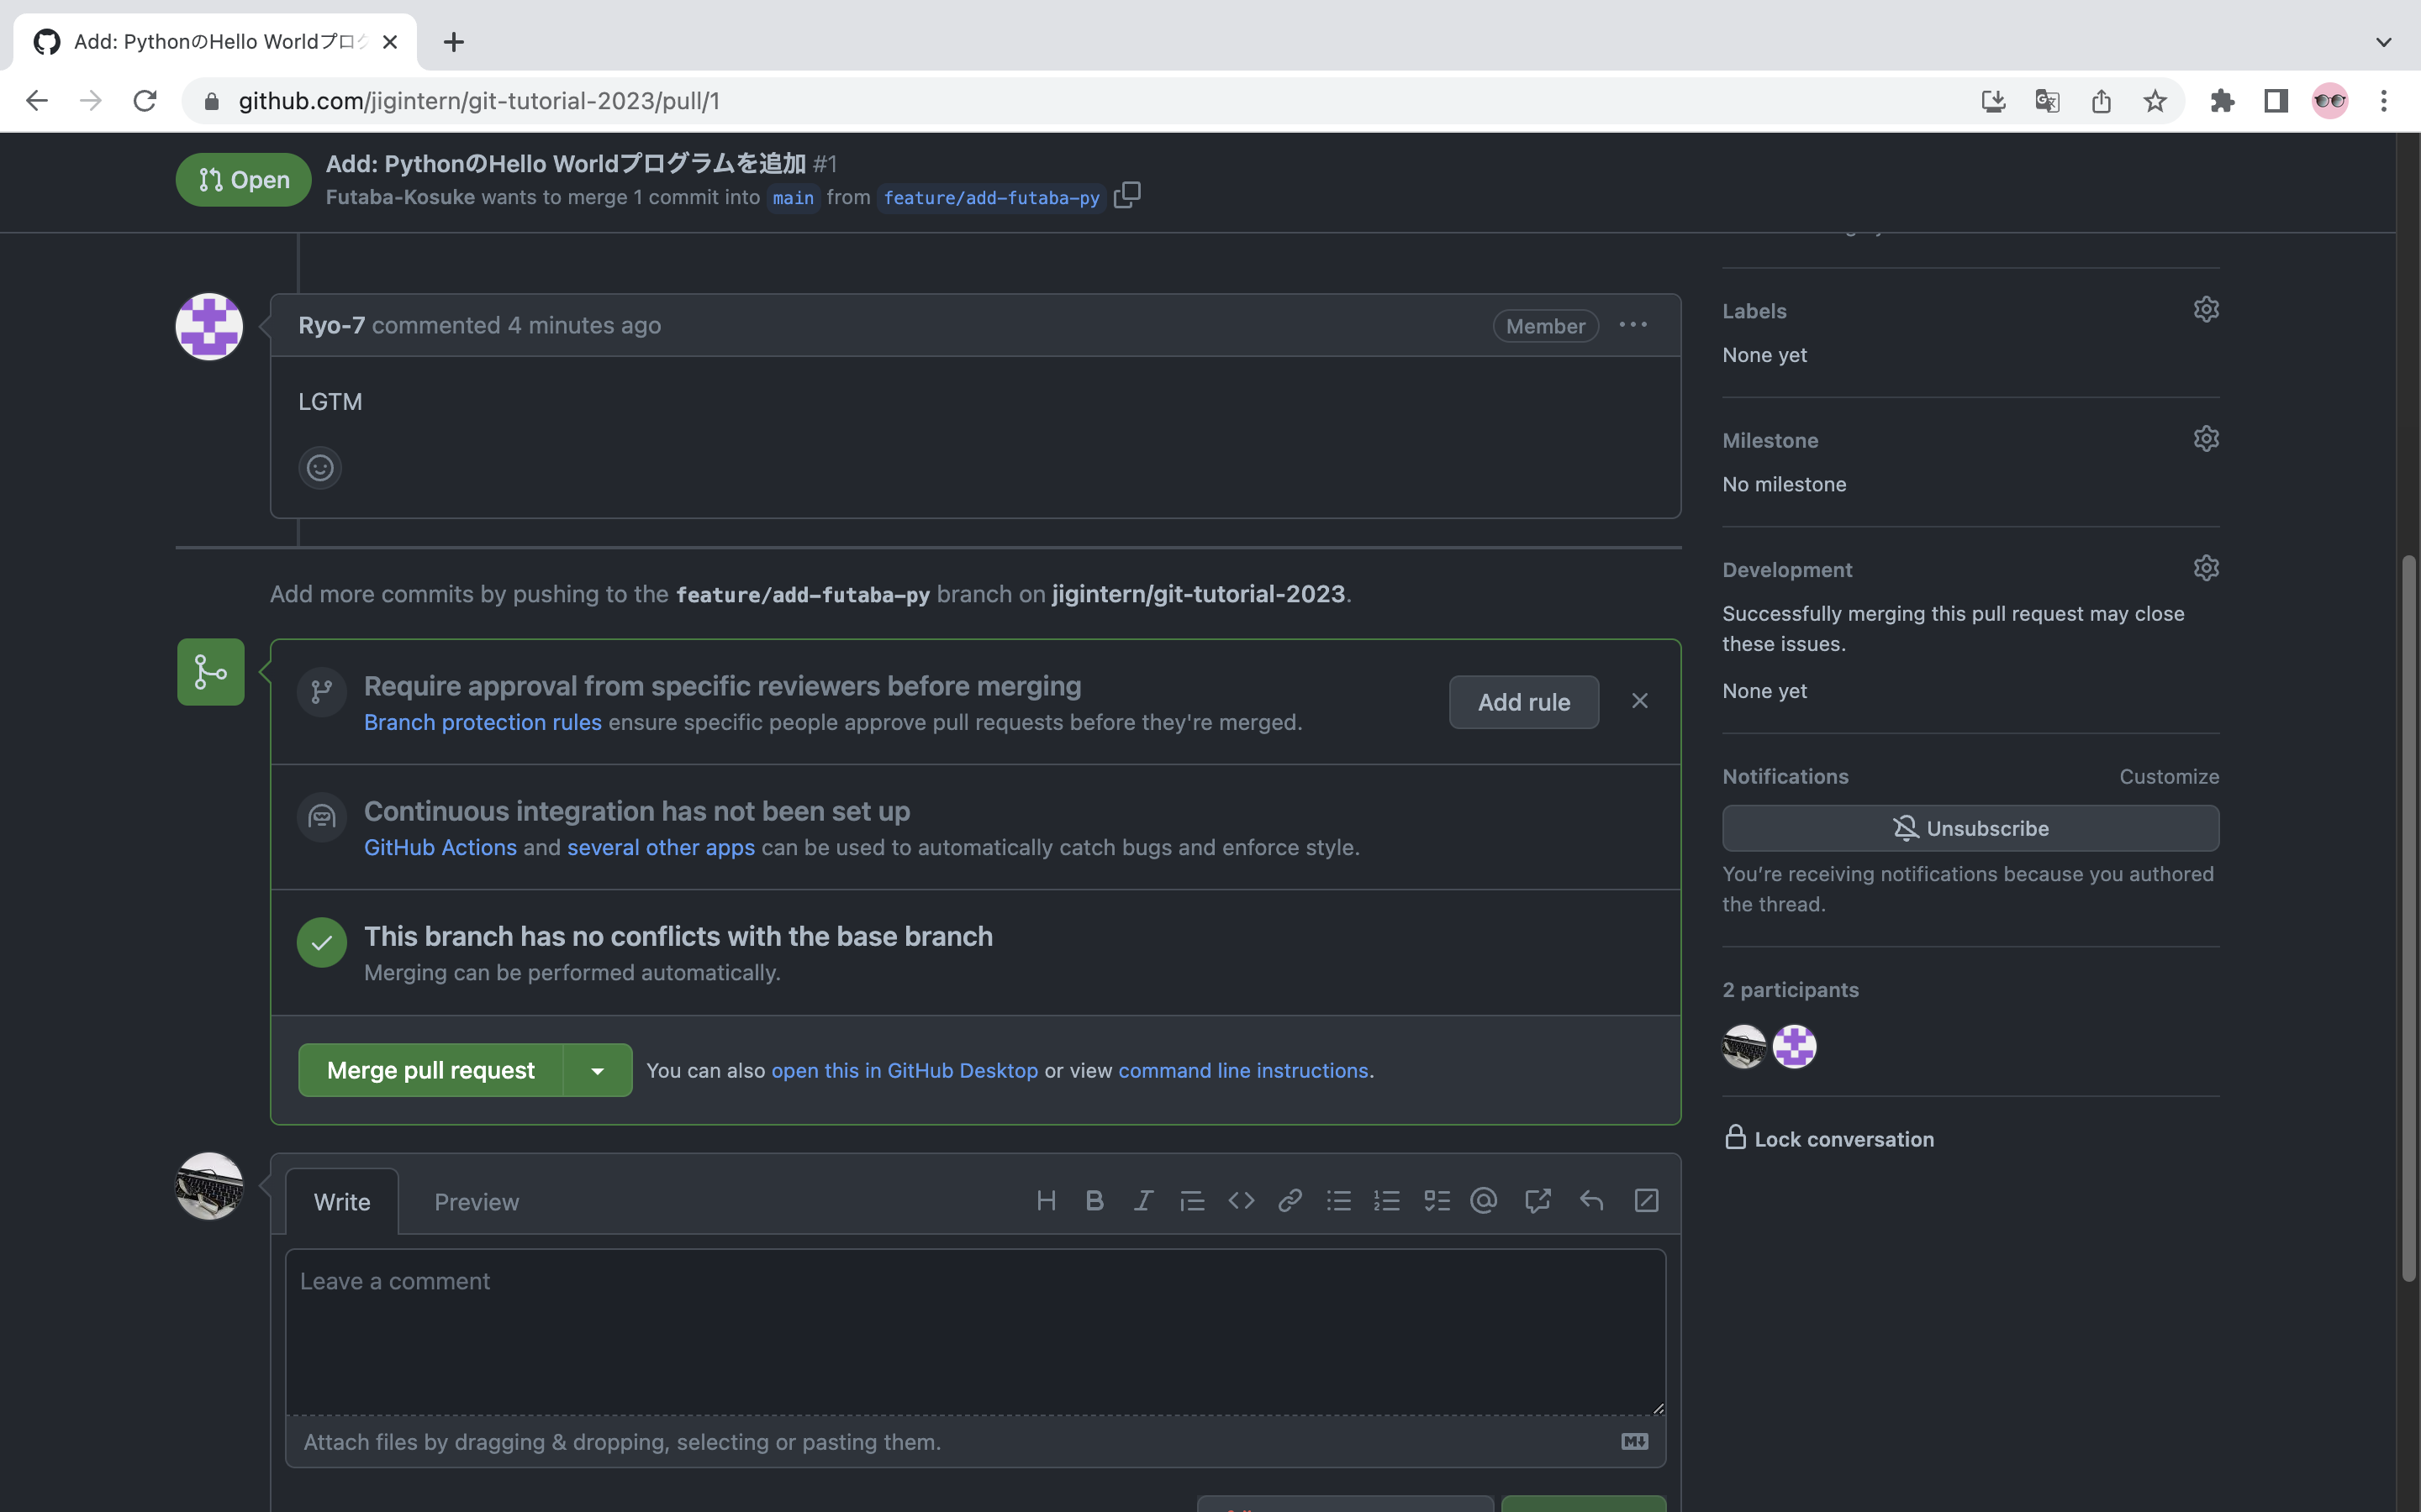Image resolution: width=2421 pixels, height=1512 pixels.
Task: Open the Labels gear settings
Action: 2205,310
